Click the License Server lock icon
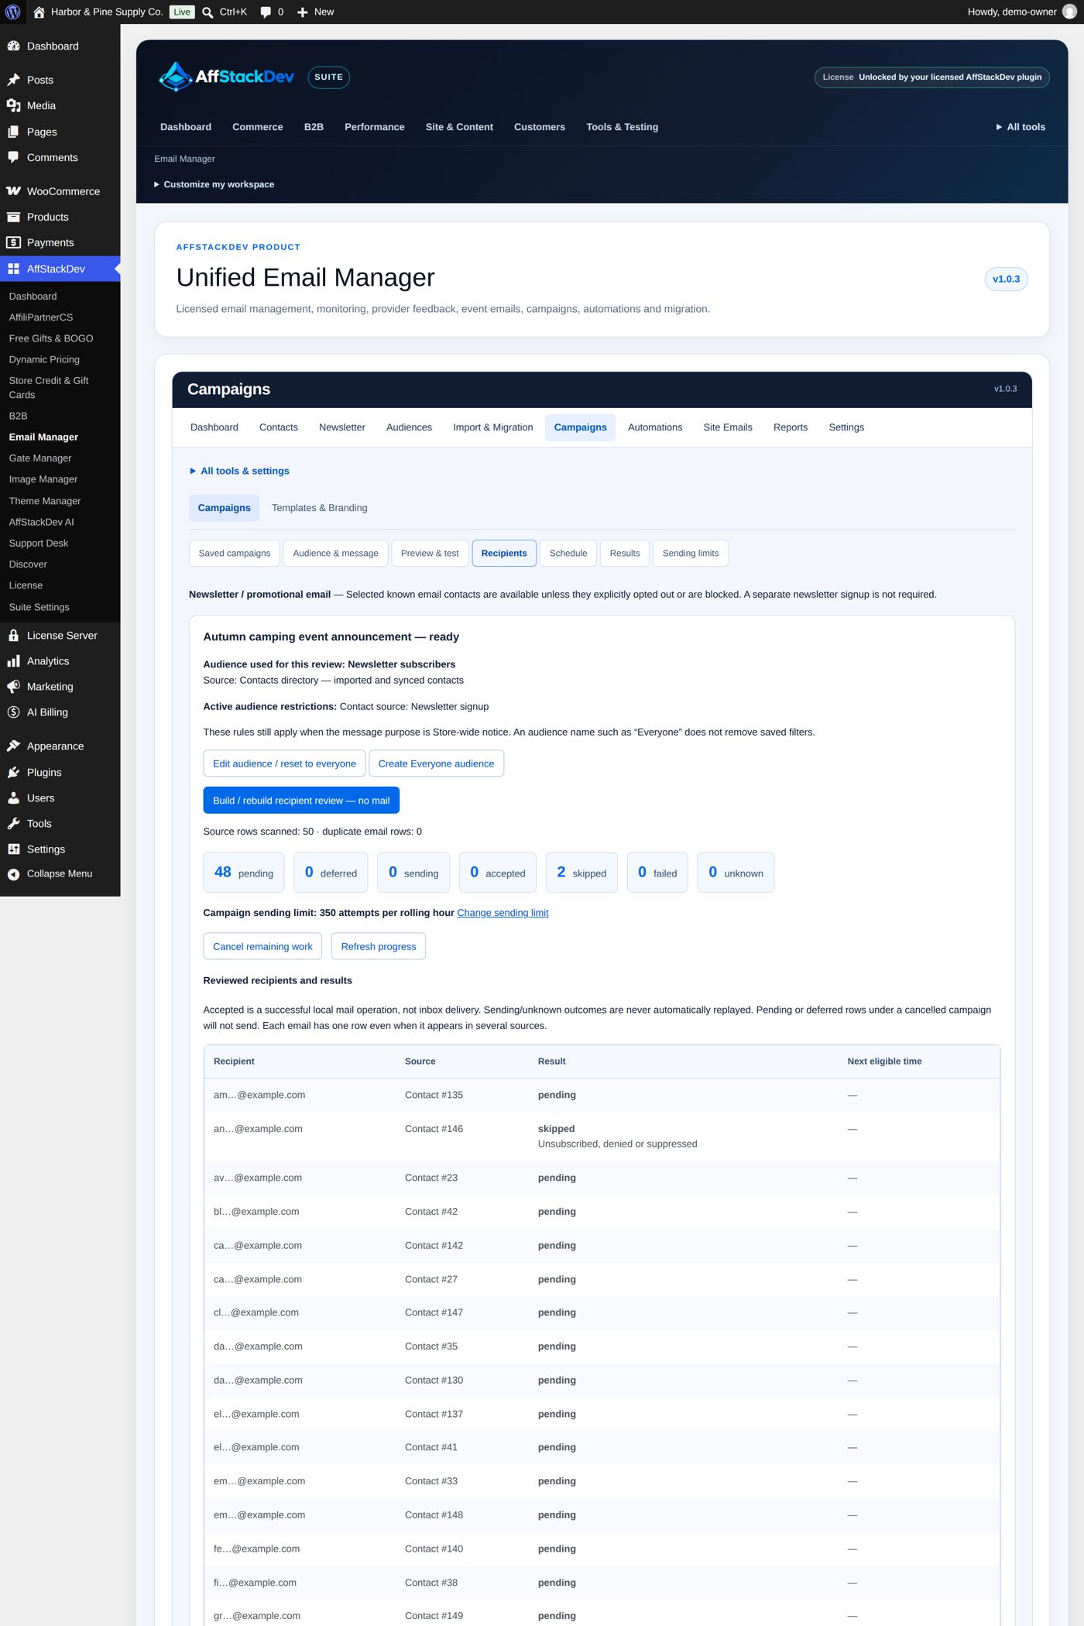Screen dimensions: 1084x1626 13,636
